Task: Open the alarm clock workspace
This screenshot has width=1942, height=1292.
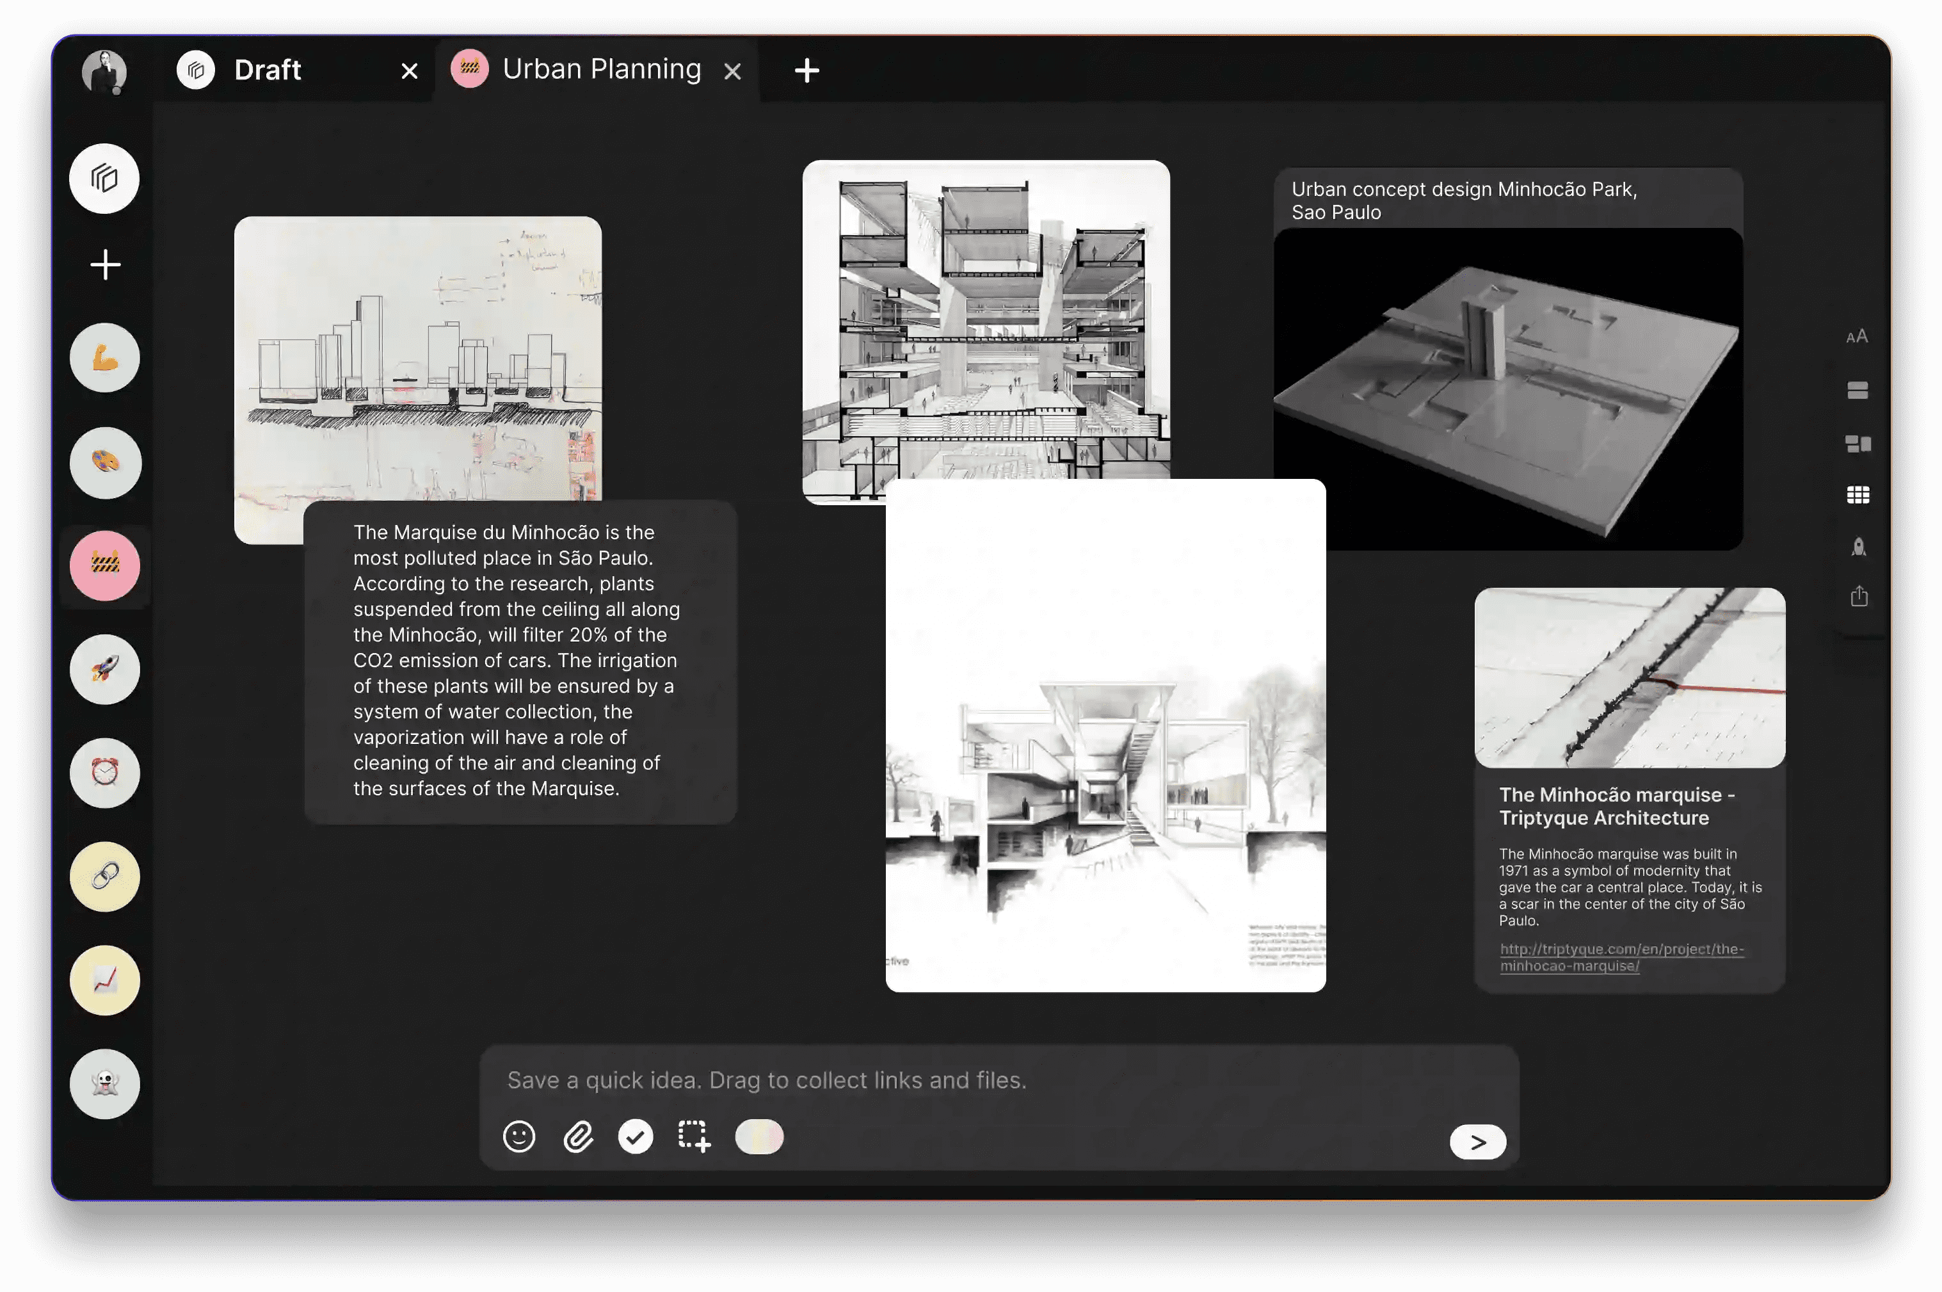Action: 104,773
